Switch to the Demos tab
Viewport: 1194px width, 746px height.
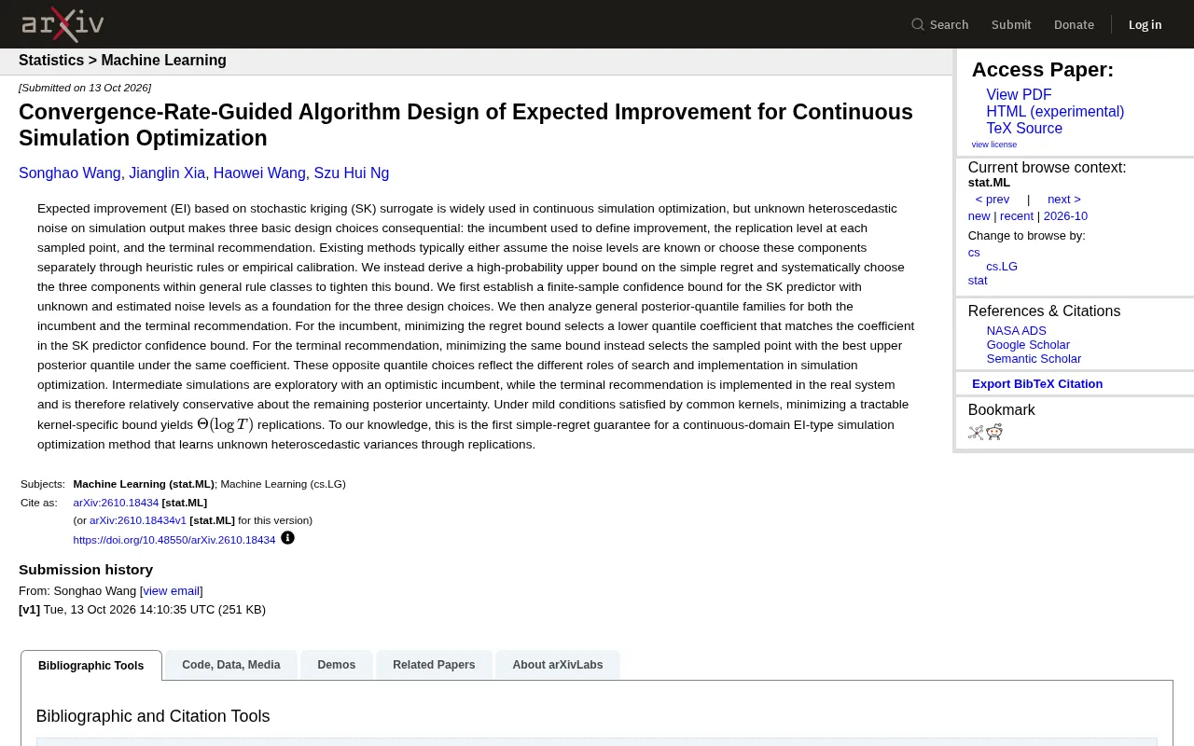click(x=337, y=665)
